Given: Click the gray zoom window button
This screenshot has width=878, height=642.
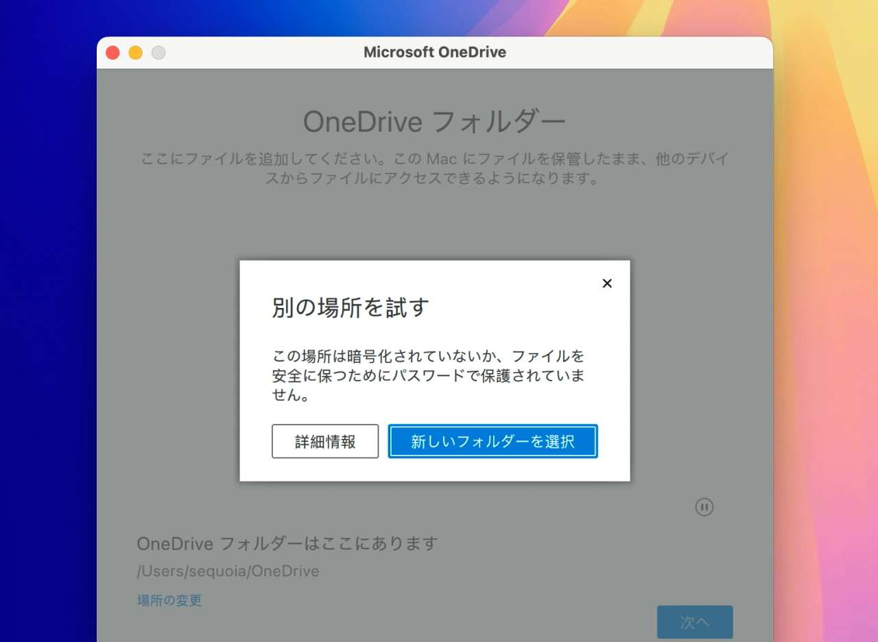Looking at the screenshot, I should click(x=158, y=53).
